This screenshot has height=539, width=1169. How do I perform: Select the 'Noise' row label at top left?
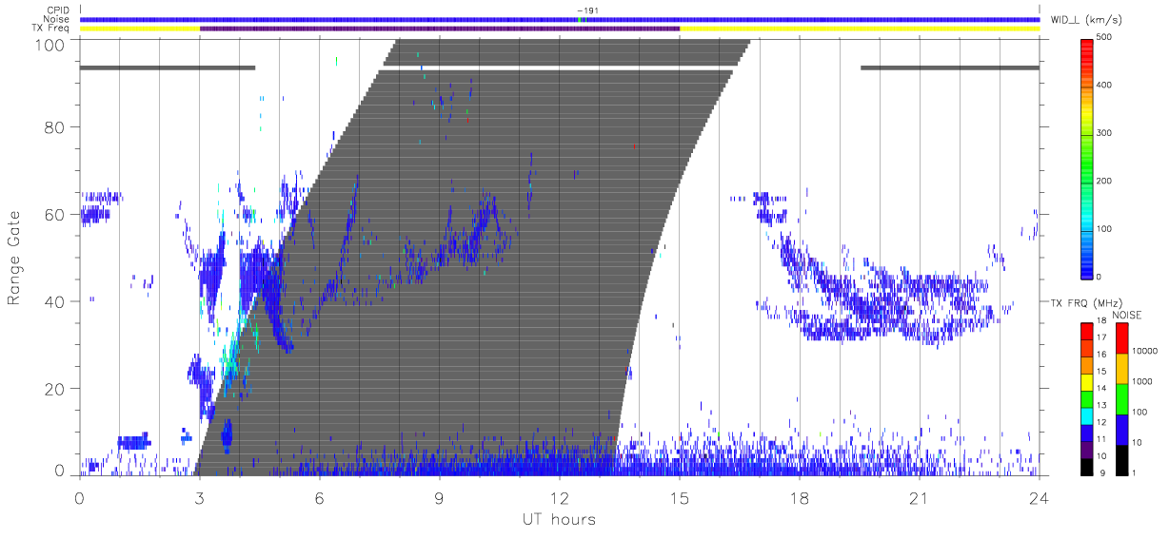coord(58,19)
